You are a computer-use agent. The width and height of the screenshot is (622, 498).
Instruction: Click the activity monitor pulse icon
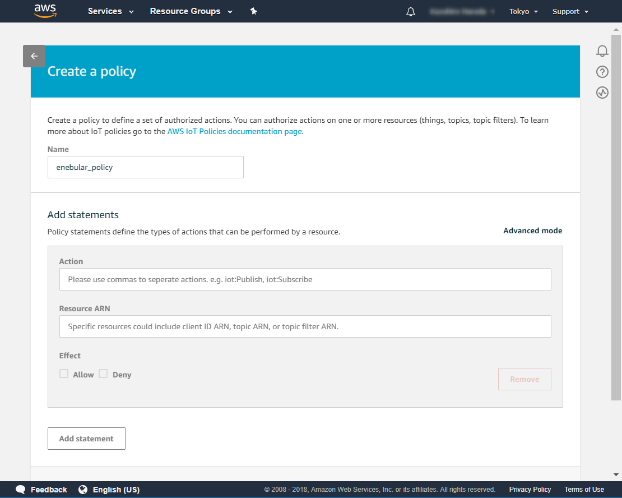pos(602,93)
